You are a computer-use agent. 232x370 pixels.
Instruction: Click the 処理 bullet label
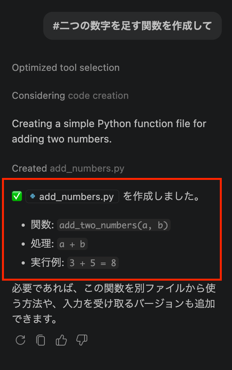pyautogui.click(x=42, y=244)
